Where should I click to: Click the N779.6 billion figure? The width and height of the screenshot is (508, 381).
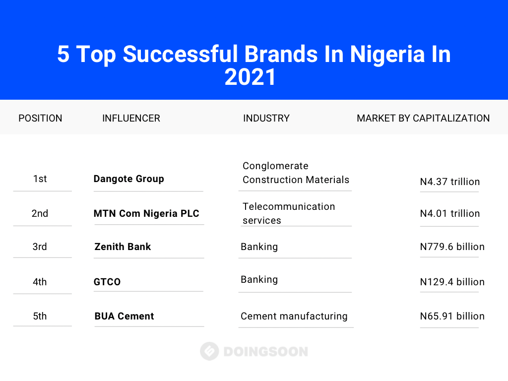452,247
